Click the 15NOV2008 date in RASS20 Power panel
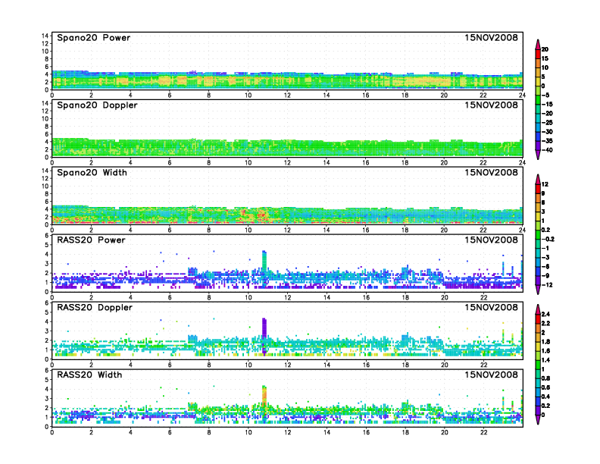 click(x=491, y=240)
